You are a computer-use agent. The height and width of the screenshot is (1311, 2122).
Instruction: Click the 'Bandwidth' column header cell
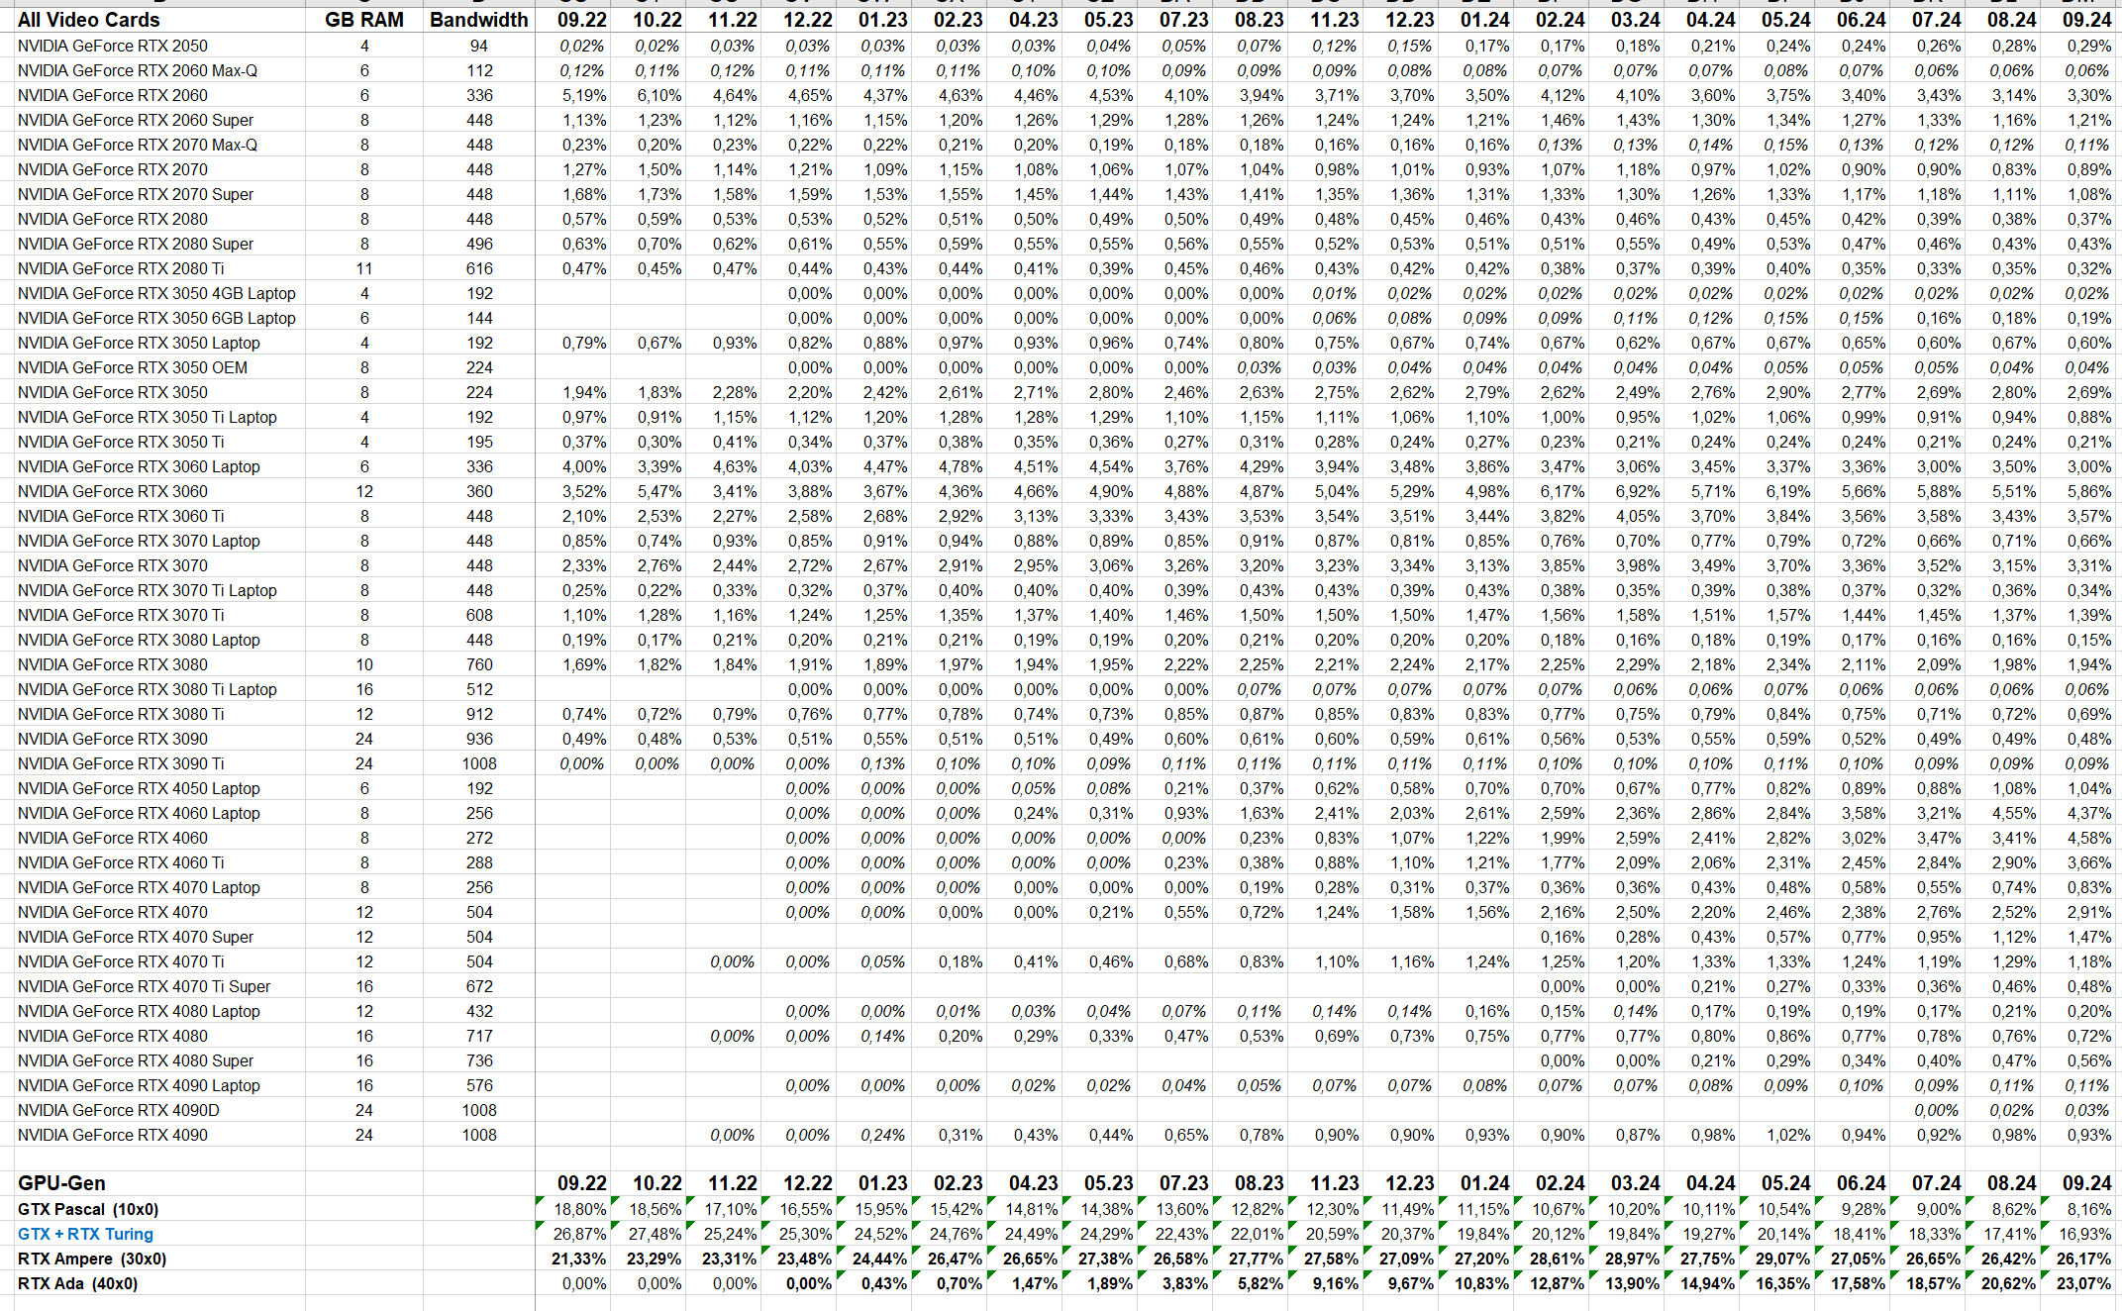(479, 20)
